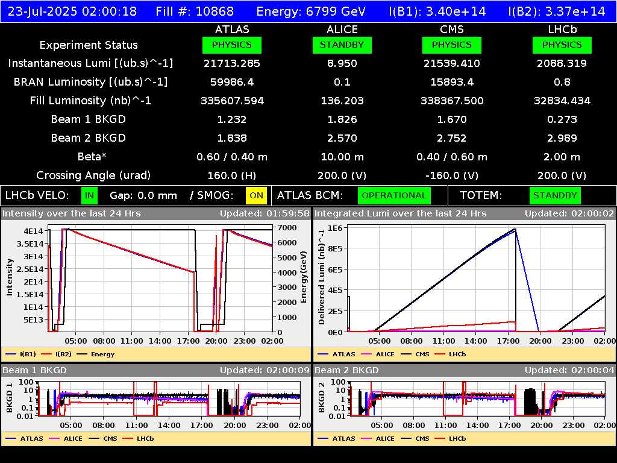Select ATLAS fill luminosity 335607.594
617x463 pixels.
point(232,101)
